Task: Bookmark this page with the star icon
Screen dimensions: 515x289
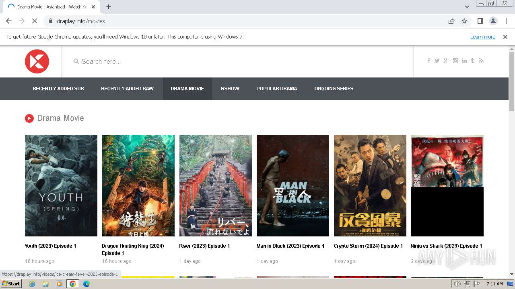Action: click(464, 21)
